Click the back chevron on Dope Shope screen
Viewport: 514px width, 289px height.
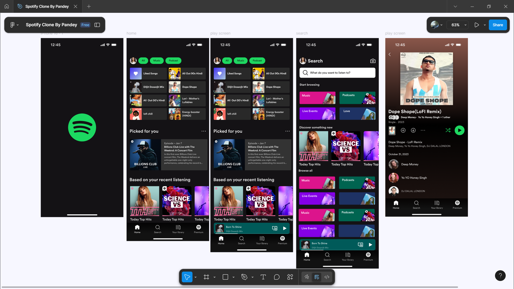pyautogui.click(x=390, y=54)
